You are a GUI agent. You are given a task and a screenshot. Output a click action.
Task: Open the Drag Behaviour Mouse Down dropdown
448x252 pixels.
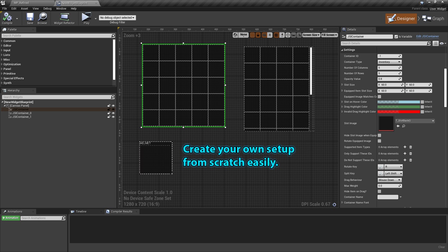389,180
